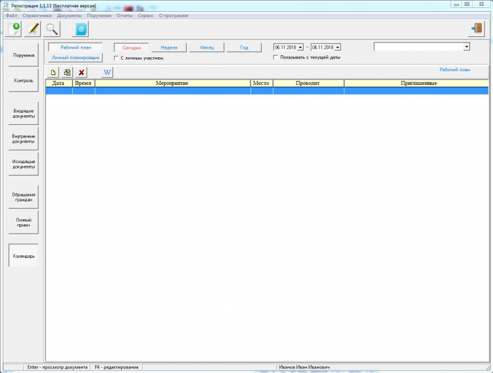The width and height of the screenshot is (493, 373).
Task: Click 'Иванов Иван Иванович' in status bar
Action: pyautogui.click(x=304, y=367)
